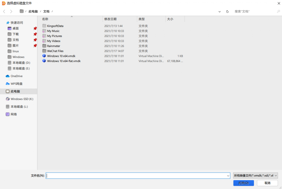This screenshot has width=282, height=189.
Task: Click the 本地磁盘 (E:) drive icon
Action: click(10, 68)
